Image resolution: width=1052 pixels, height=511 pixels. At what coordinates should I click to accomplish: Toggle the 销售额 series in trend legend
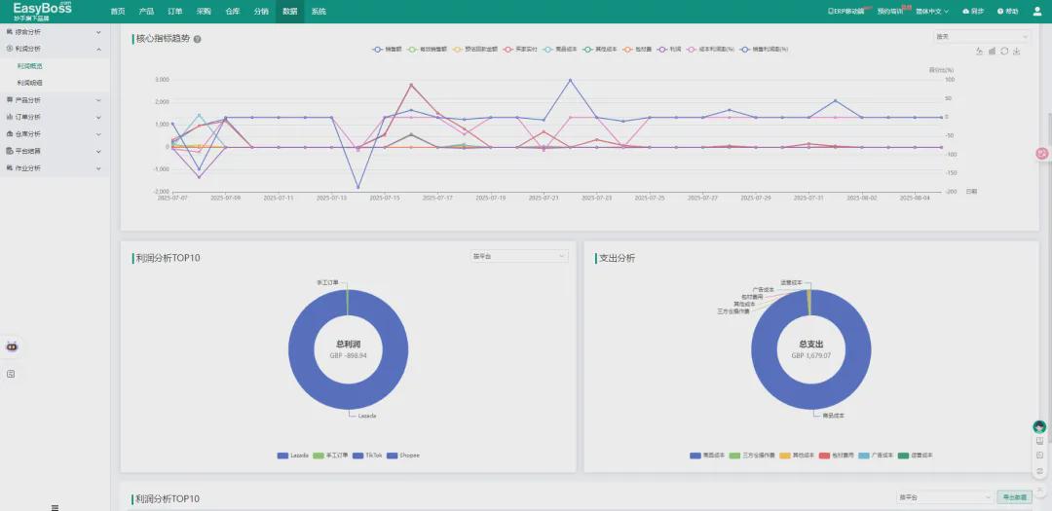tap(387, 50)
